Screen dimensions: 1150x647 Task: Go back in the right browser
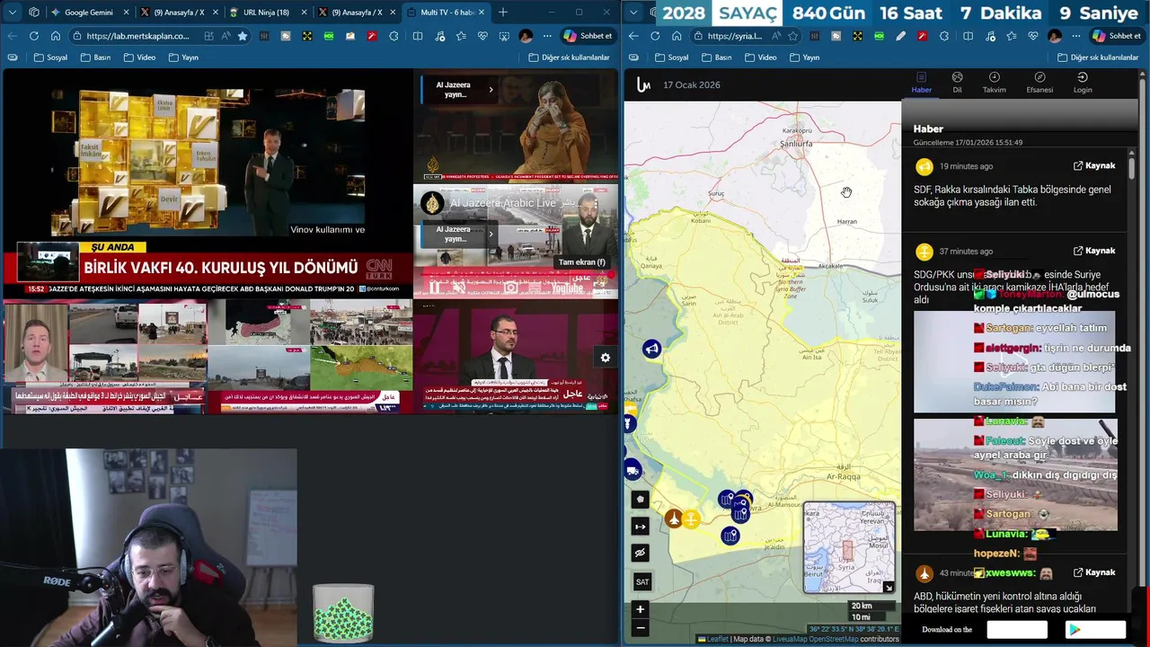pos(633,36)
